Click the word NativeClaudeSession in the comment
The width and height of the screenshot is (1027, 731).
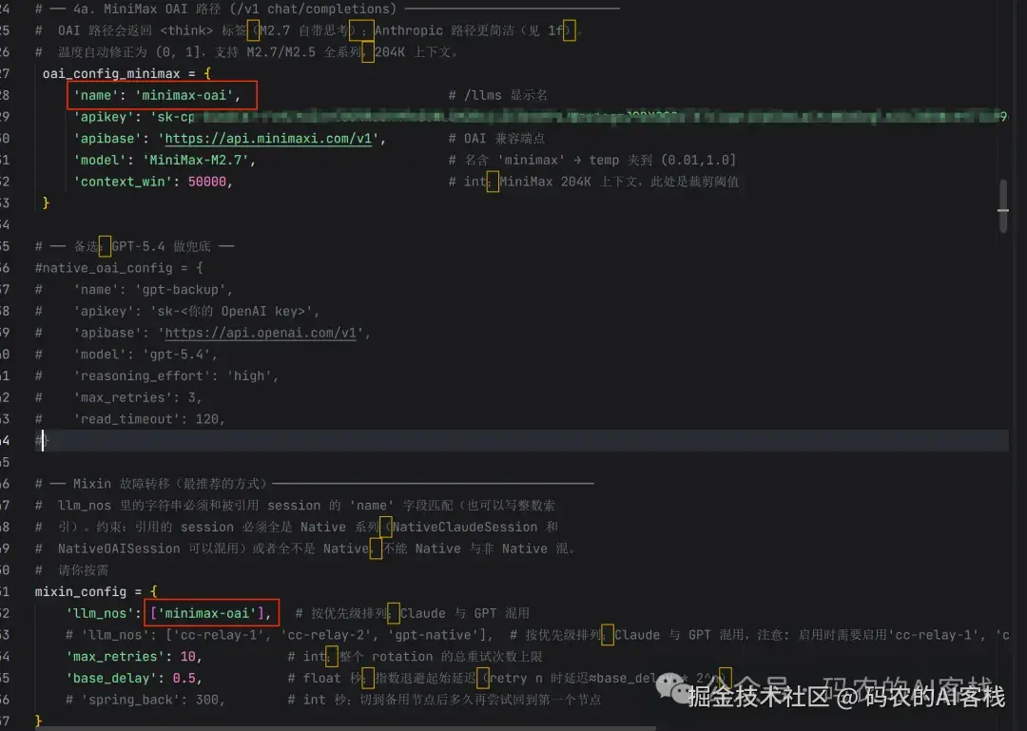point(465,528)
